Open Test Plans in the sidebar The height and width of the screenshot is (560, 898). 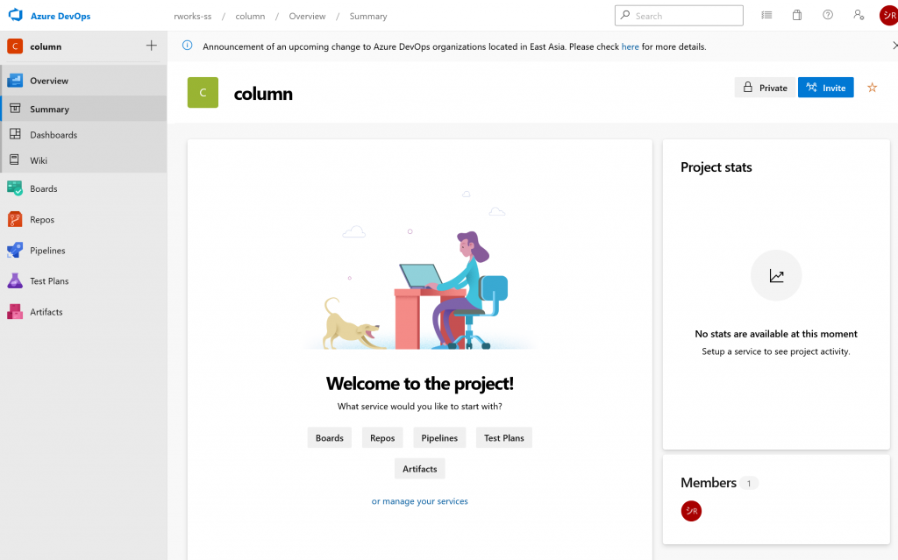click(83, 281)
